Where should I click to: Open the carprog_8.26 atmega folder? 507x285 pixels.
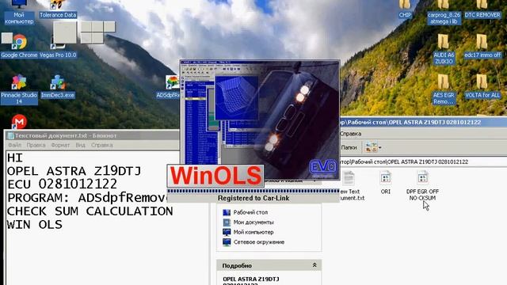pyautogui.click(x=444, y=13)
